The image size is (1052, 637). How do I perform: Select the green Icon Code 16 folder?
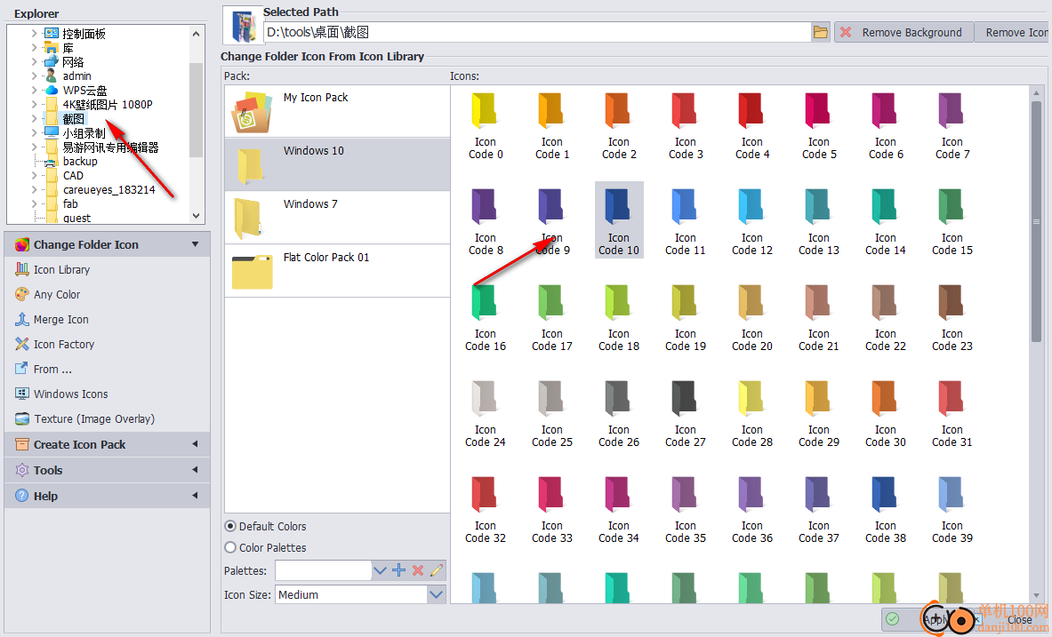(485, 316)
